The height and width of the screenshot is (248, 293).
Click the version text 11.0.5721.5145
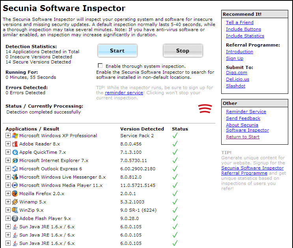(x=138, y=185)
